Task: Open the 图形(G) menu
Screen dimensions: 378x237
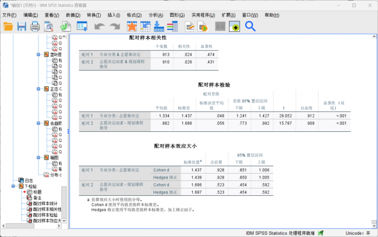Action: (x=177, y=15)
